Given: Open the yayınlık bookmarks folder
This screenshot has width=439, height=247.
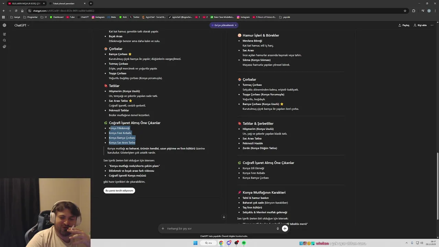Looking at the screenshot, I should 285,17.
